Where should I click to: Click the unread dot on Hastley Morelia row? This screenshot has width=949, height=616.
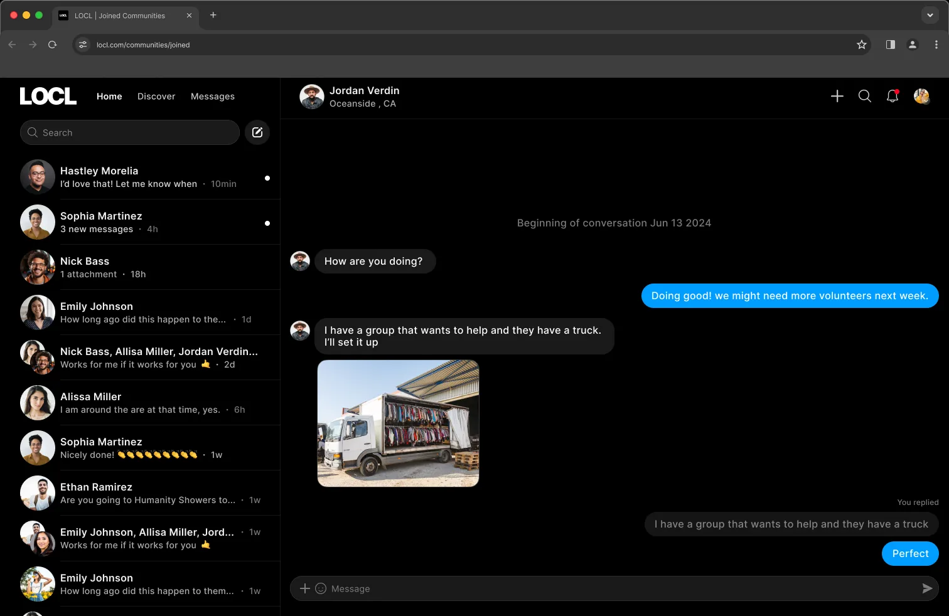tap(267, 178)
